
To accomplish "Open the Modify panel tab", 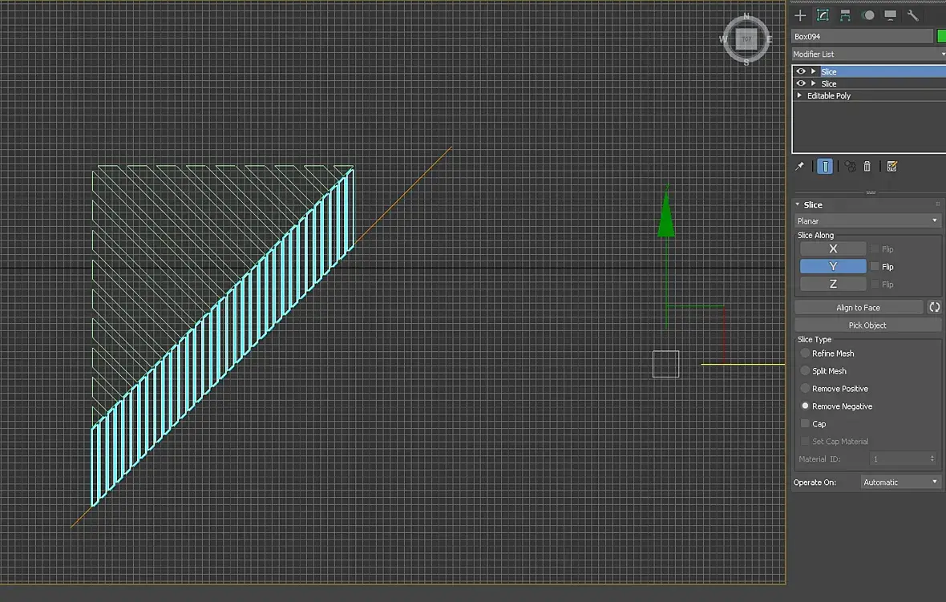I will (x=823, y=16).
